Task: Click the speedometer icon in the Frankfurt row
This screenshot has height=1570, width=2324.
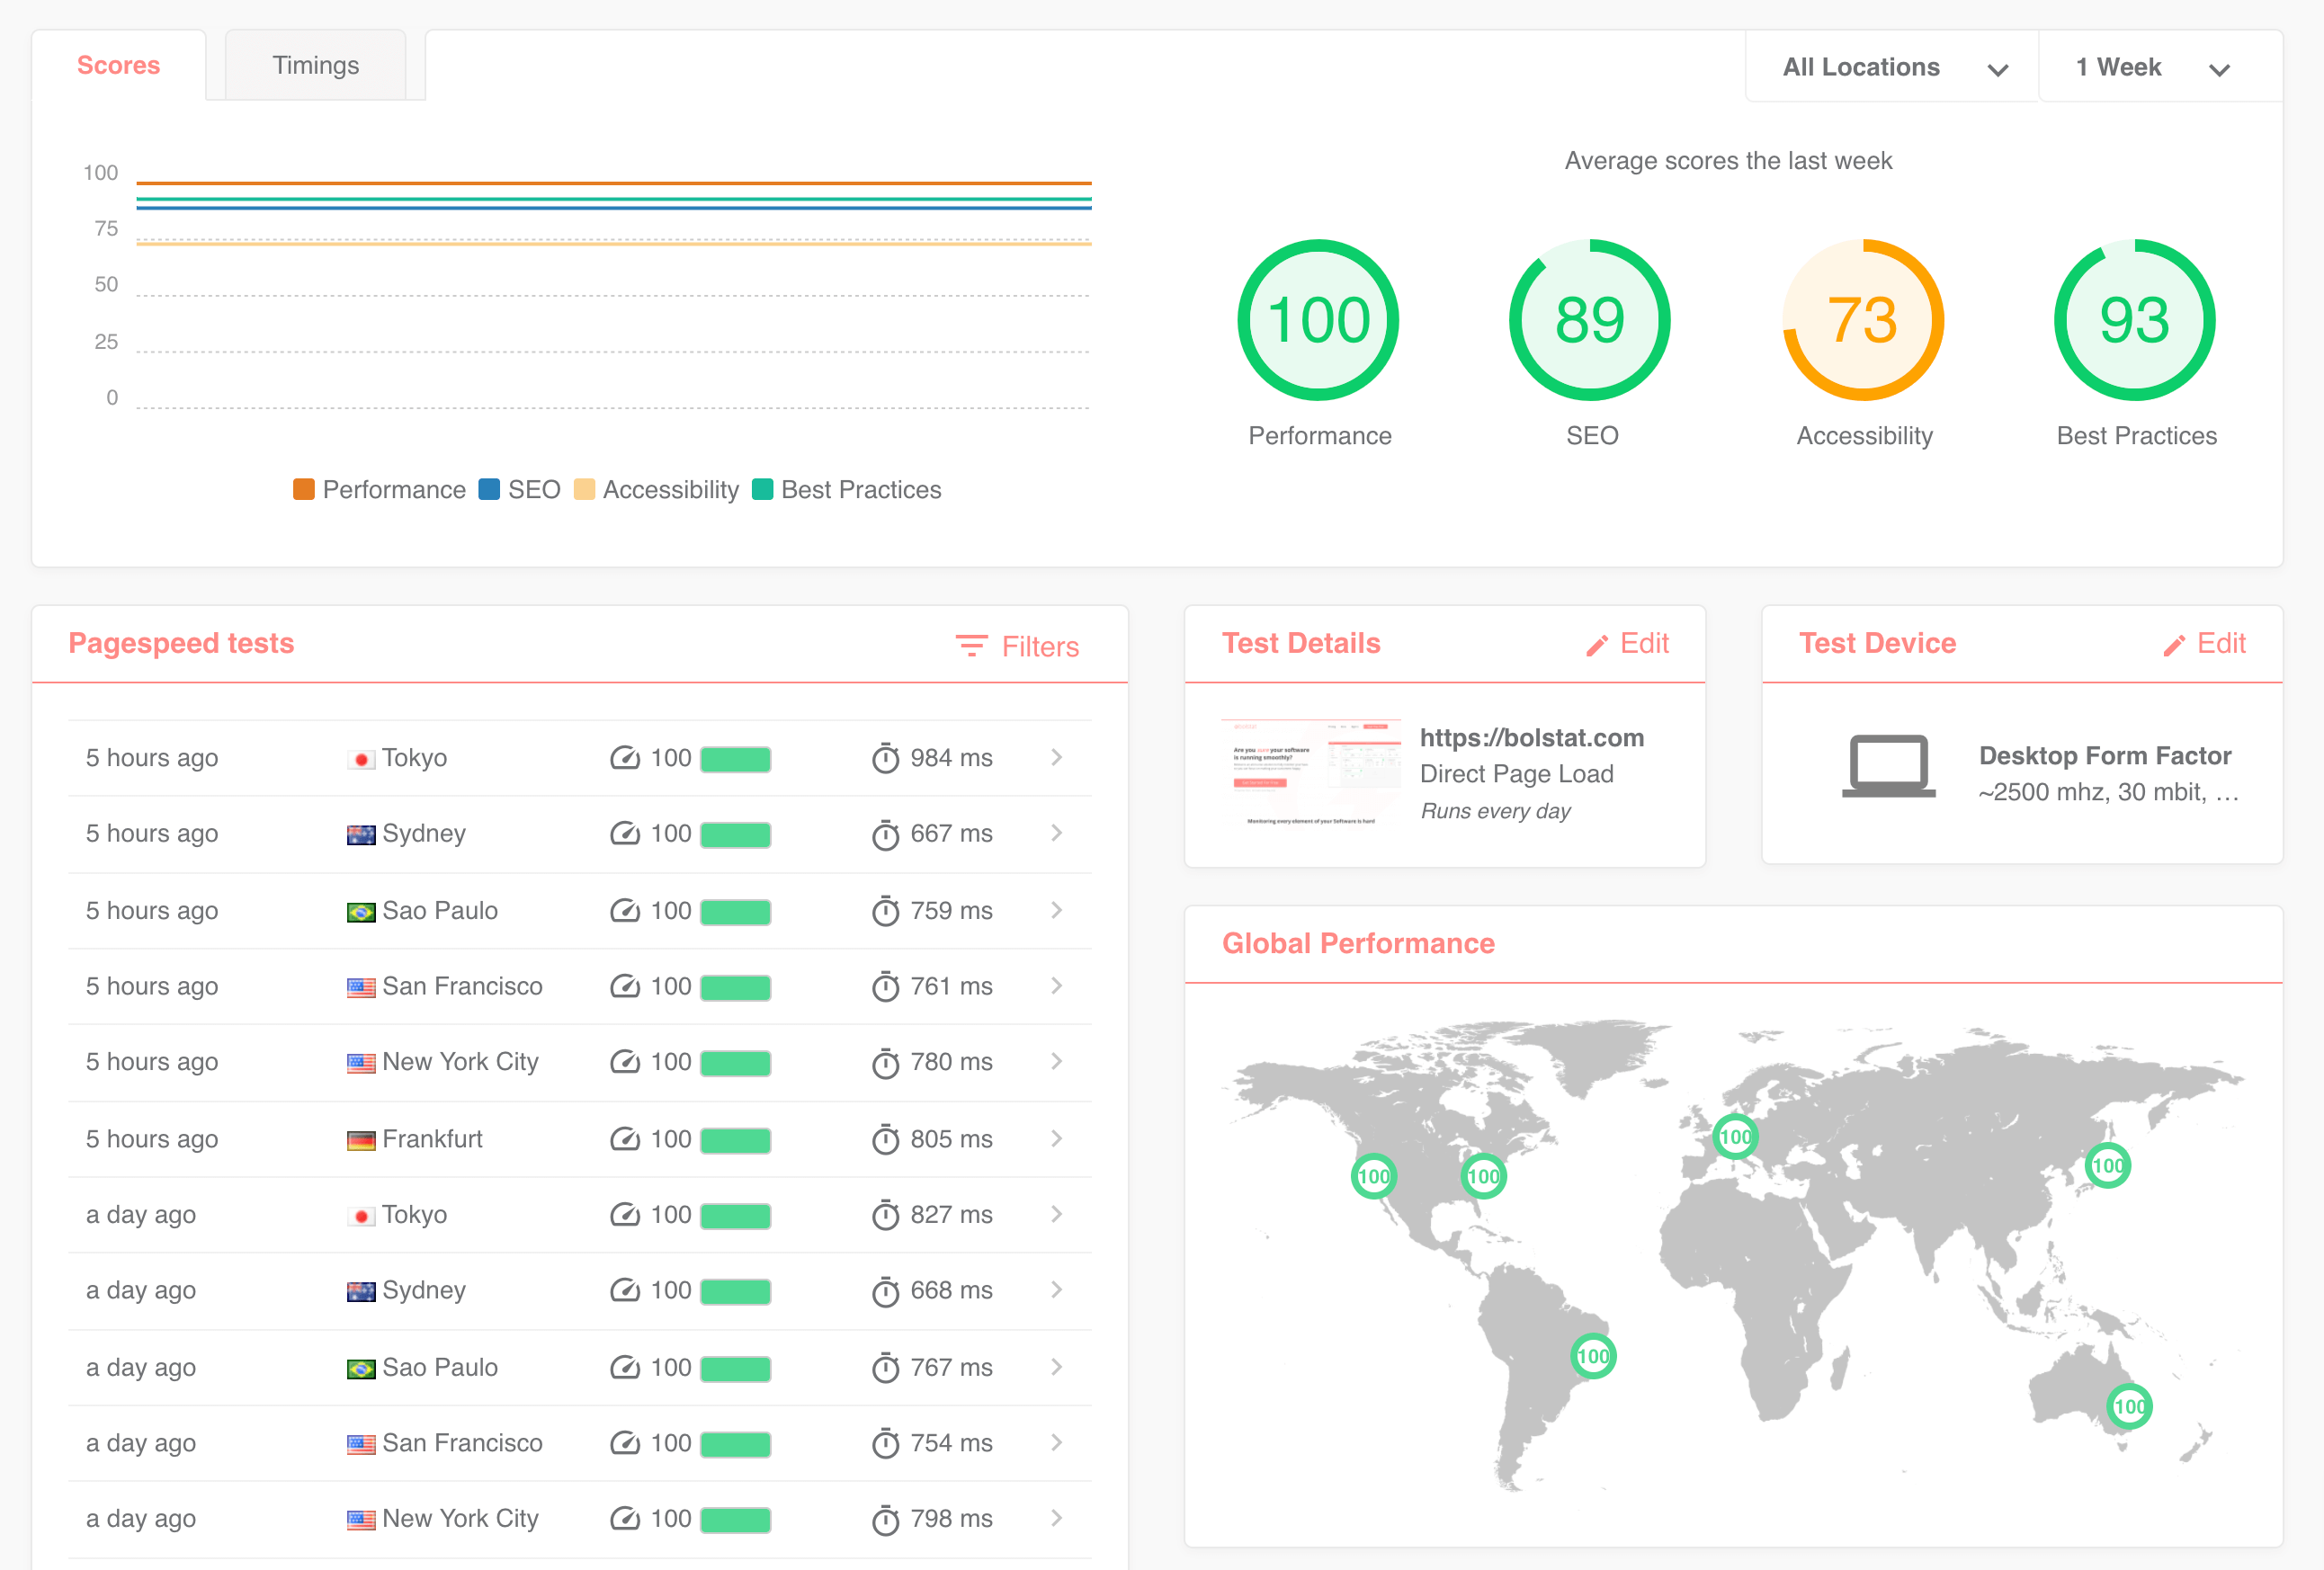Action: pyautogui.click(x=625, y=1139)
